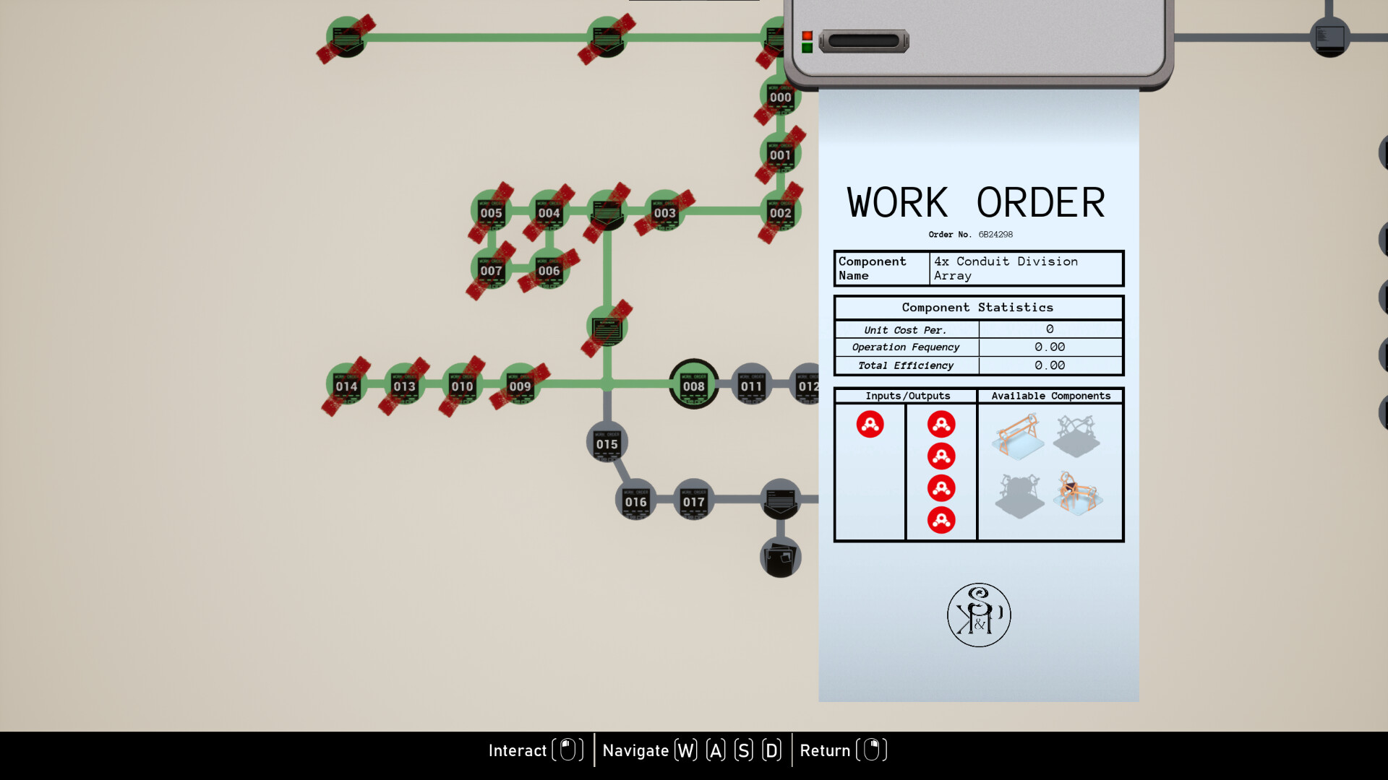Click the S navigate key hint
1388x780 pixels.
(743, 750)
